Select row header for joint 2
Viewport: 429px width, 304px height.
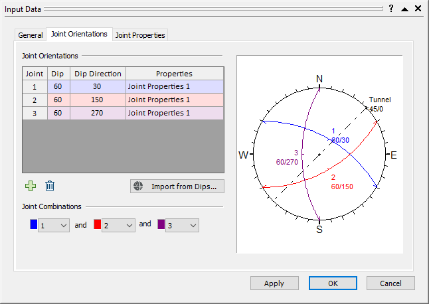point(35,100)
